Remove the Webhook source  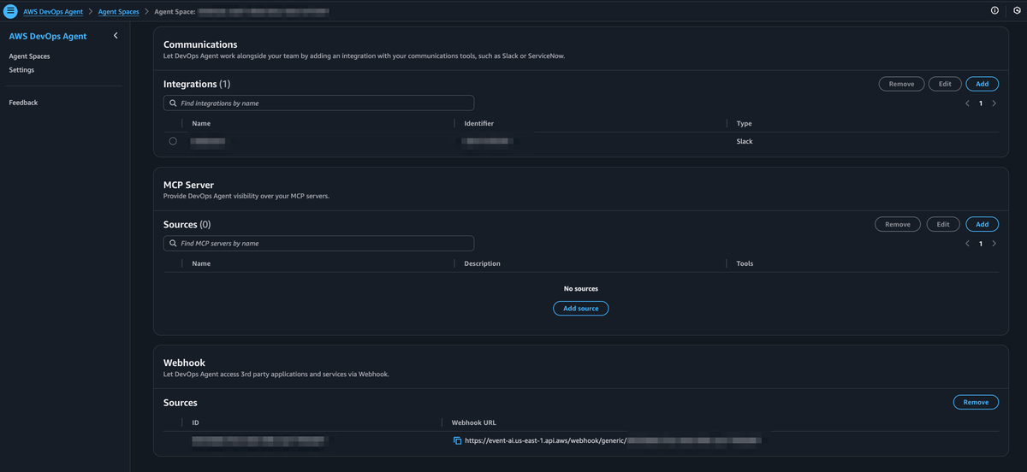[x=976, y=402]
